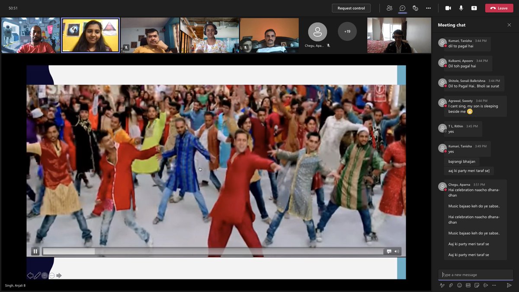The height and width of the screenshot is (292, 519).
Task: Open Kumari Tanisha's avatar at 3:44 PM
Action: [x=442, y=43]
